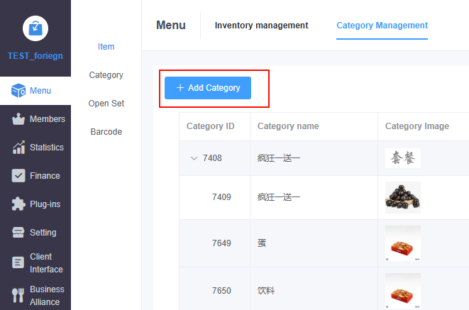
Task: Open the Plug-ins puzzle icon
Action: (18, 204)
